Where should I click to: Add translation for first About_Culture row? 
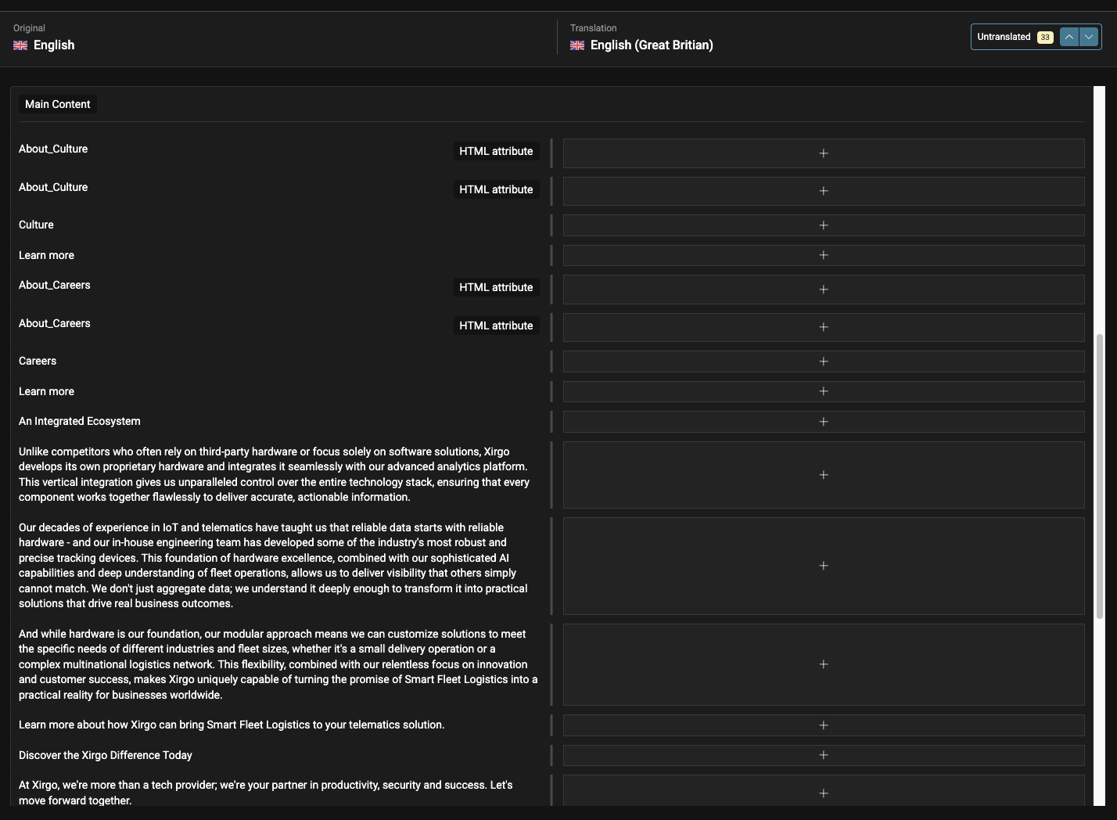click(x=824, y=153)
